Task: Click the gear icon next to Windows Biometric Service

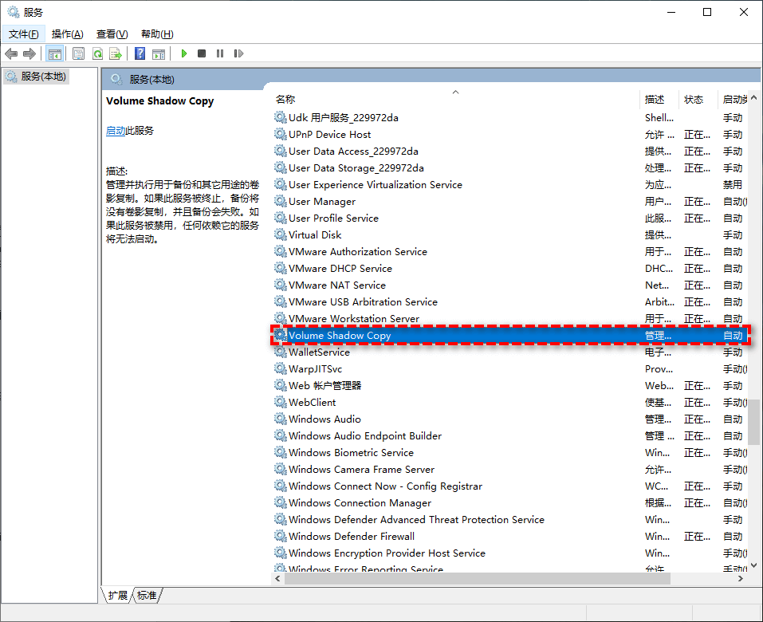Action: (x=281, y=452)
